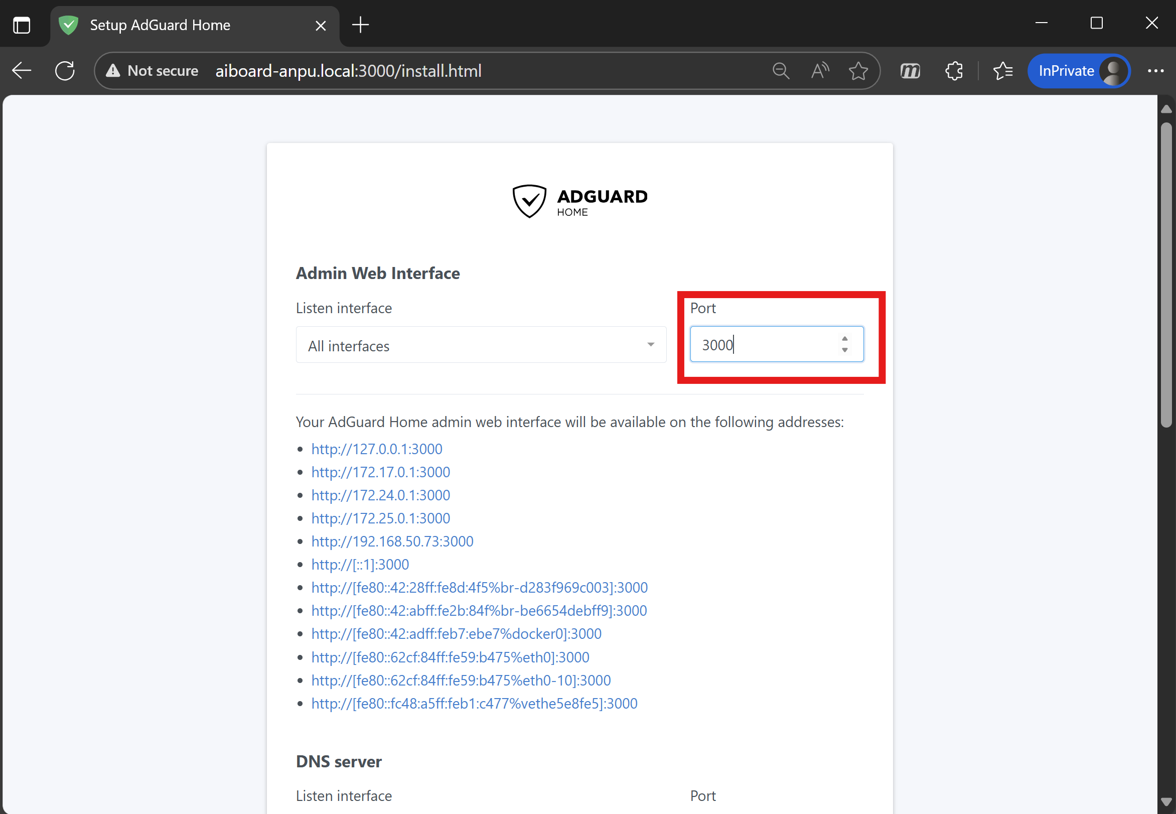1176x814 pixels.
Task: Click the scrollbar down arrow
Action: (1166, 802)
